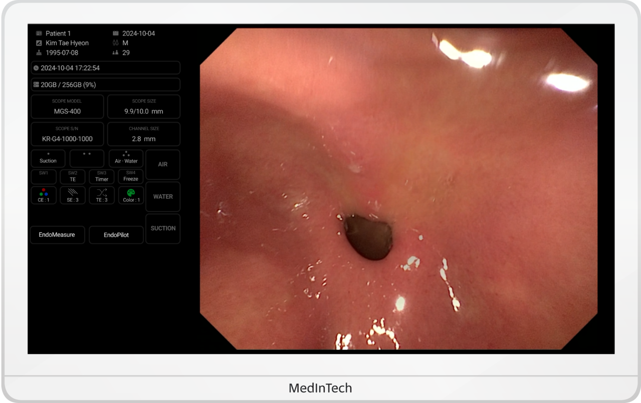Click the SCOPE S/N KR-G4-1000-1000 box
The image size is (641, 403).
[x=67, y=134]
